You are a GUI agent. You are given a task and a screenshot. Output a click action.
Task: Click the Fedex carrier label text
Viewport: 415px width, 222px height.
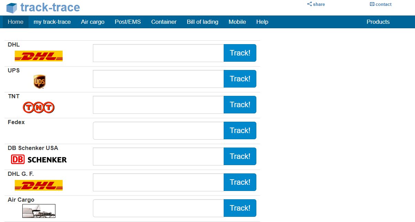pyautogui.click(x=16, y=122)
